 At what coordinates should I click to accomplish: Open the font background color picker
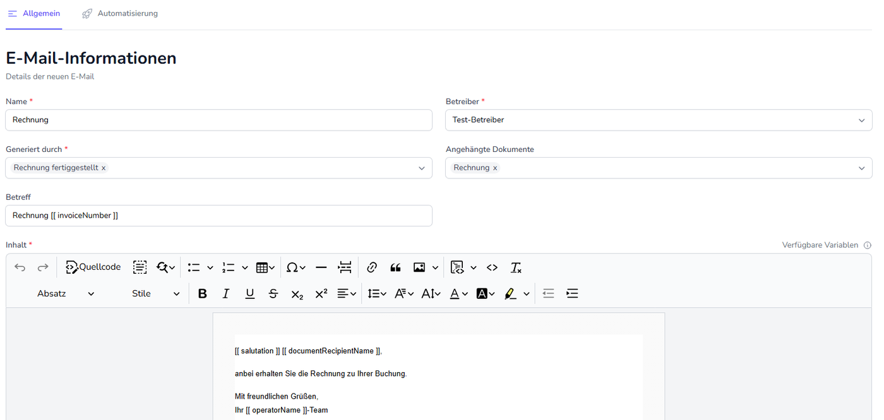point(486,294)
